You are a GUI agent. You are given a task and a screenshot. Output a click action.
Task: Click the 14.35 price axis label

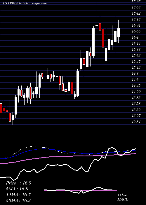136,86
